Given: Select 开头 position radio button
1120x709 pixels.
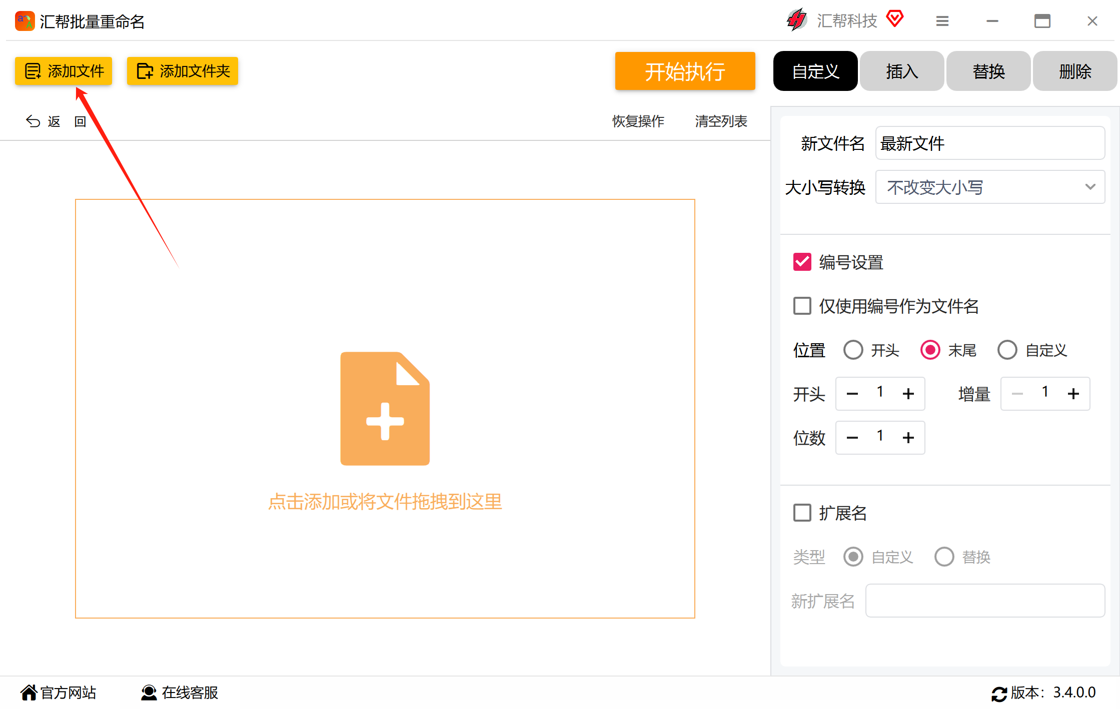Looking at the screenshot, I should (853, 350).
